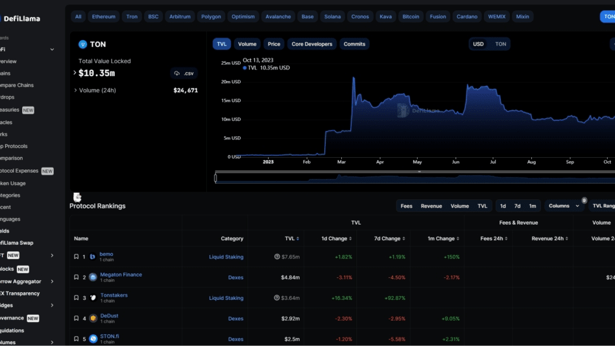615x346 pixels.
Task: Sort by TVL column arrows
Action: pyautogui.click(x=298, y=238)
